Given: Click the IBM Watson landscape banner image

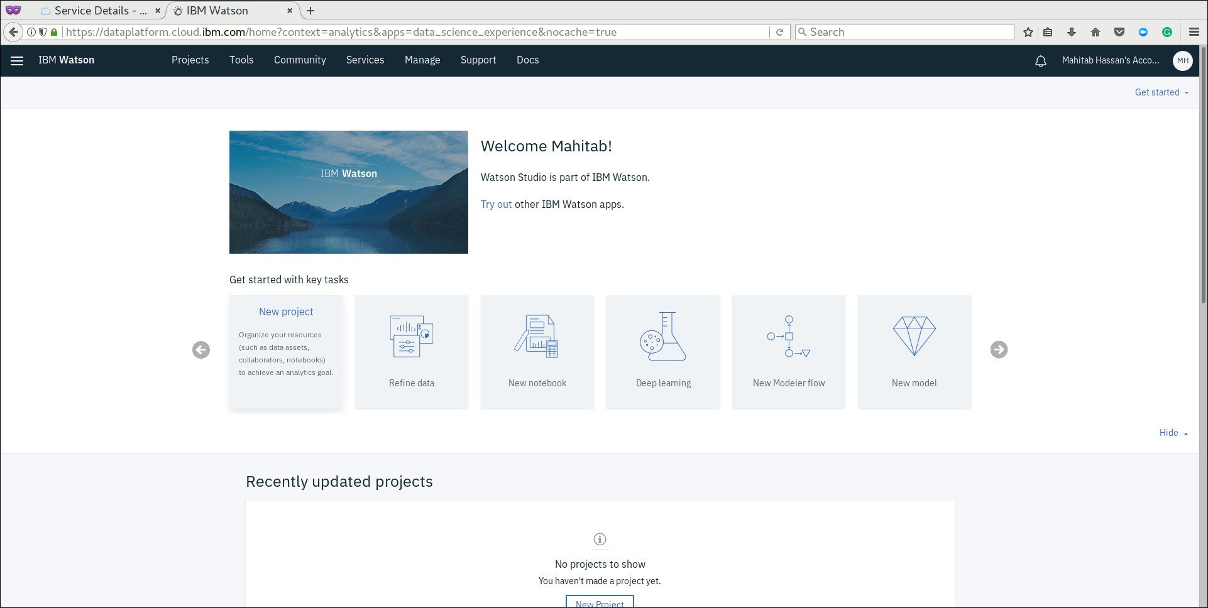Looking at the screenshot, I should coord(349,192).
